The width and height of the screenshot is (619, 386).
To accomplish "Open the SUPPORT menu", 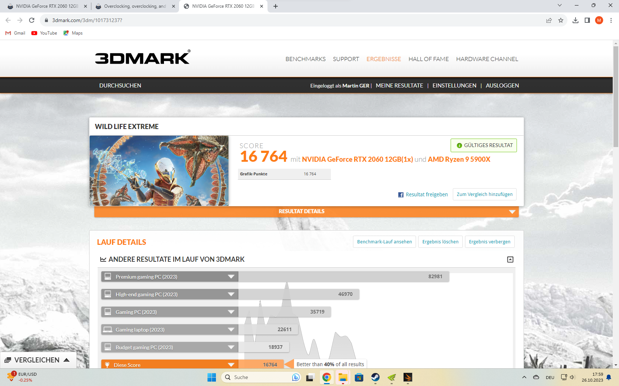I will coord(346,59).
